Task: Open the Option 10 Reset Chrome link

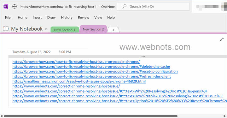Action: click(119, 101)
